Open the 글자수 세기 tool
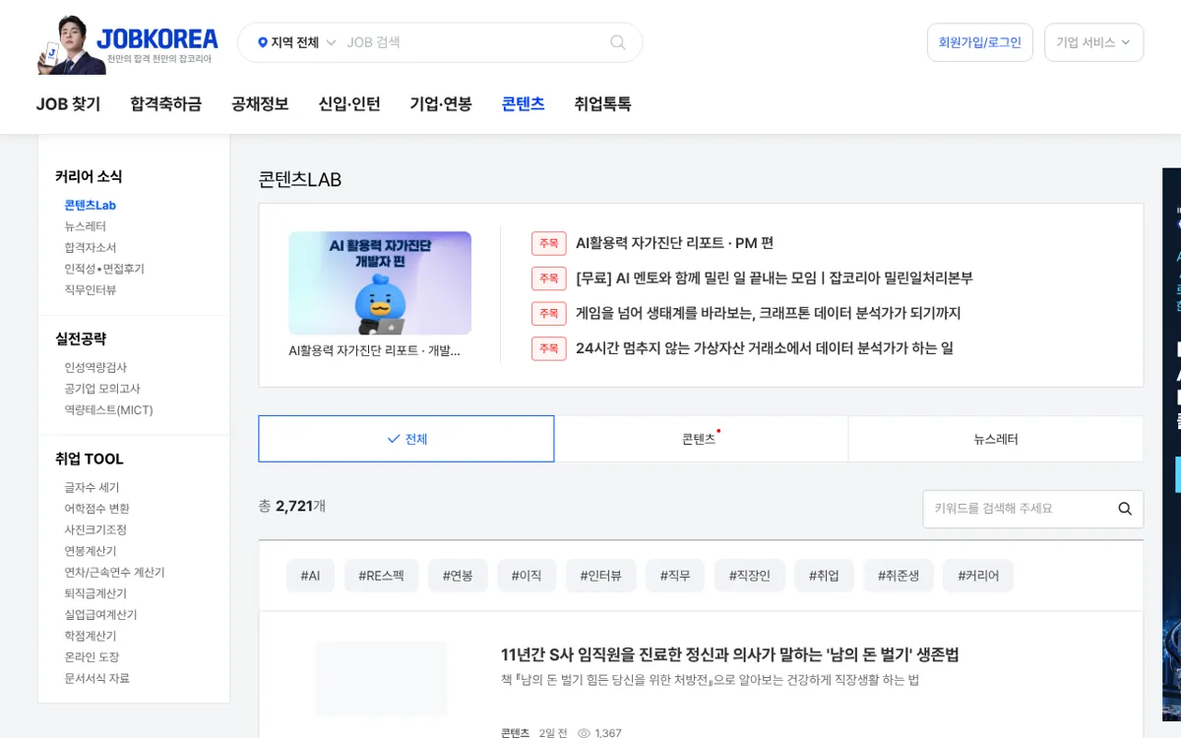 [92, 487]
